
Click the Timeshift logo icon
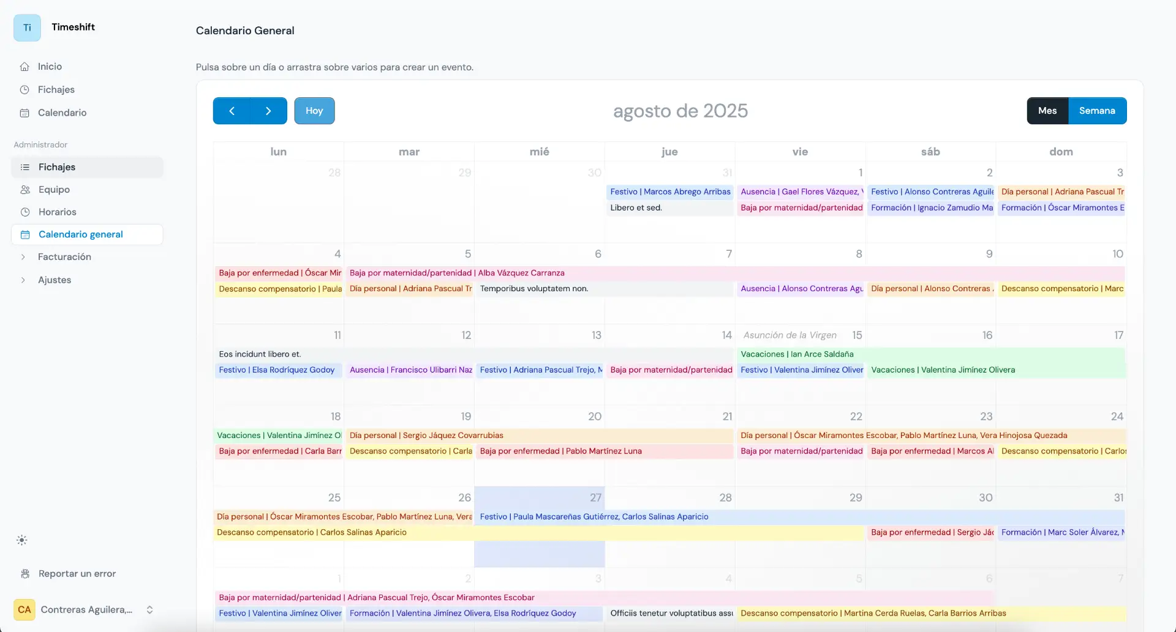pyautogui.click(x=27, y=27)
